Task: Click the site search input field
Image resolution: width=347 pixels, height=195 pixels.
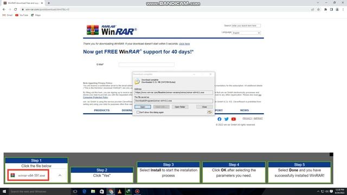Action: pos(246,25)
